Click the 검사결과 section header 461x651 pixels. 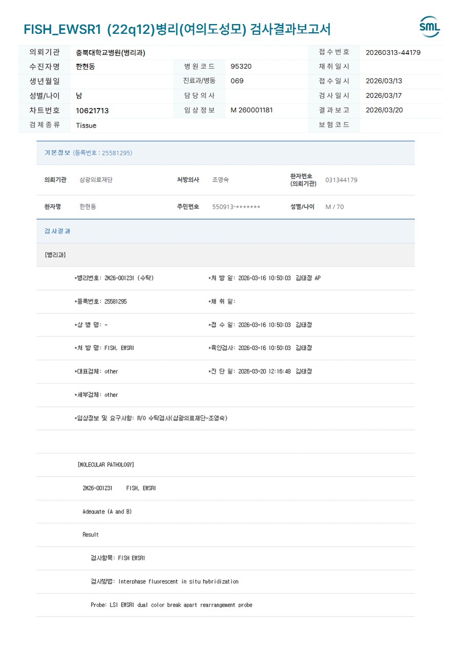tap(225, 231)
